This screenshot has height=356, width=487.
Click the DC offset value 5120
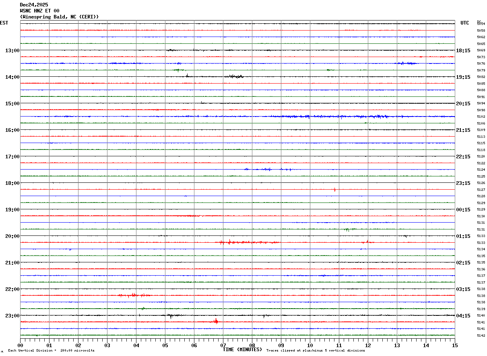click(x=481, y=157)
